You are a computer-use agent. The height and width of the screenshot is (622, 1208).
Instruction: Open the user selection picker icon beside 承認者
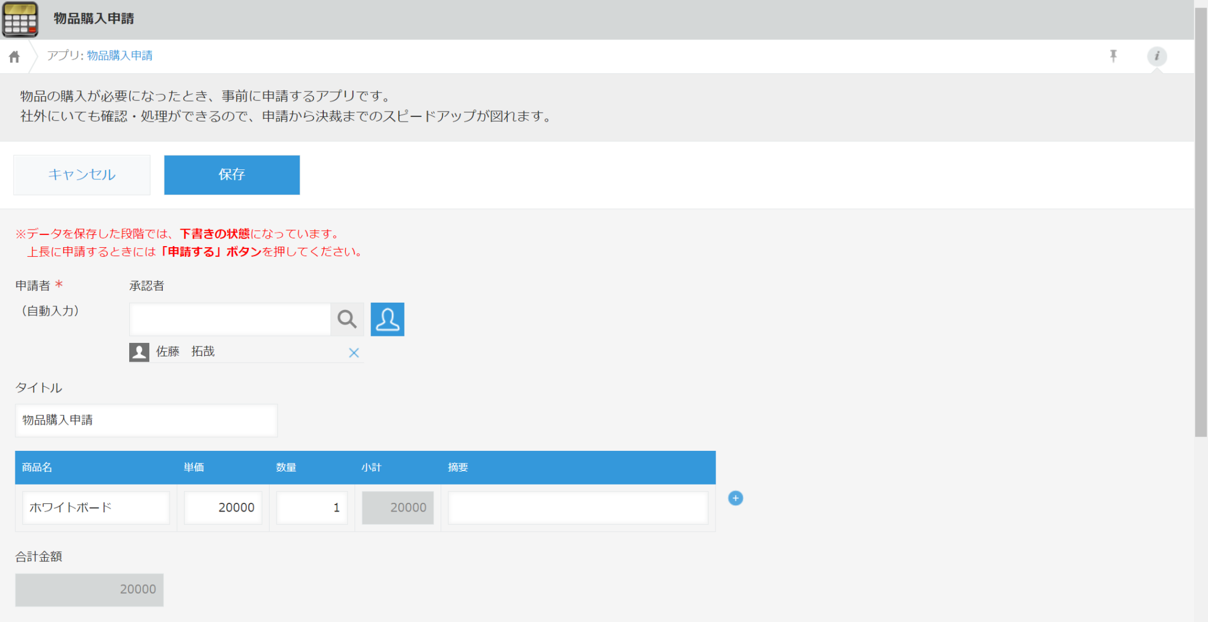click(387, 319)
